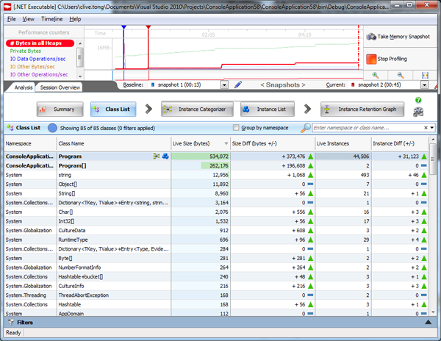The width and height of the screenshot is (441, 341).
Task: Click the blue snapshot 1 timeline marker
Action: pyautogui.click(x=123, y=27)
